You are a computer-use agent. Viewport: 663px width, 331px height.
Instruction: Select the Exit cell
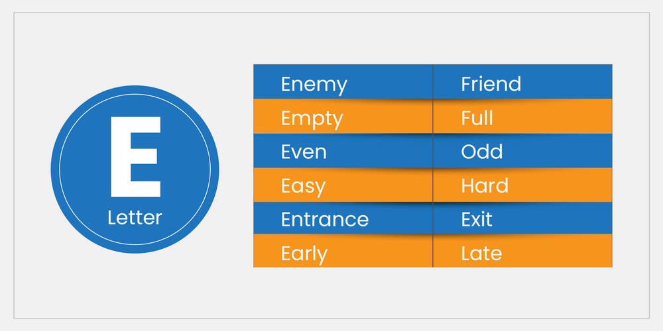click(x=477, y=219)
